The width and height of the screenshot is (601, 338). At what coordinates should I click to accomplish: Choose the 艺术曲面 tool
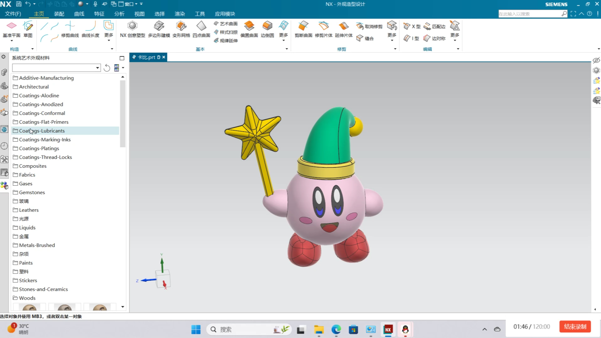pos(226,24)
